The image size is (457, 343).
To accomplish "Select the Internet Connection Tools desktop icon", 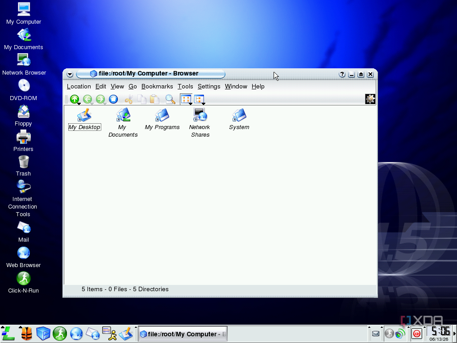I will 23,198.
